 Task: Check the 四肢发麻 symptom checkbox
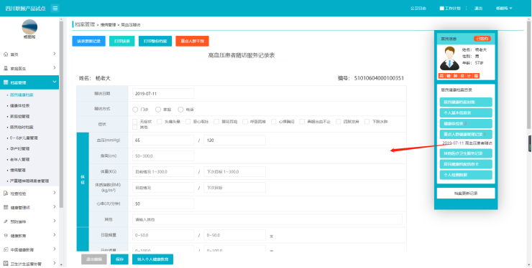pos(339,122)
